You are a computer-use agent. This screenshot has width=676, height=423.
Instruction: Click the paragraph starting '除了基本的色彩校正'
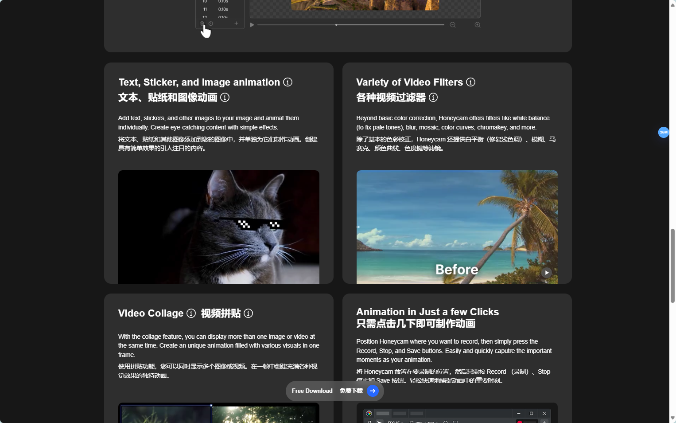point(456,144)
